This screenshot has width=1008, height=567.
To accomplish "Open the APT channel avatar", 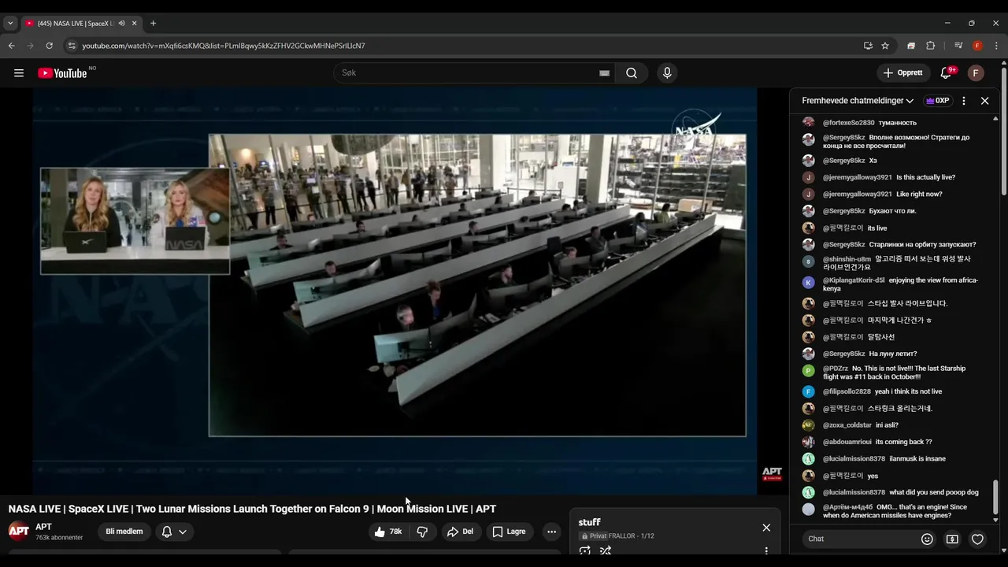I will pyautogui.click(x=19, y=531).
